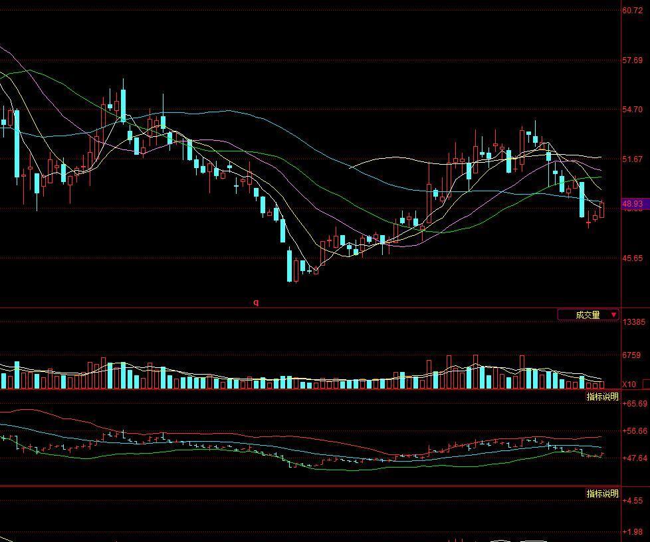Click the +56.66 indicator axis value
Viewport: 650px width, 542px height.
[635, 431]
